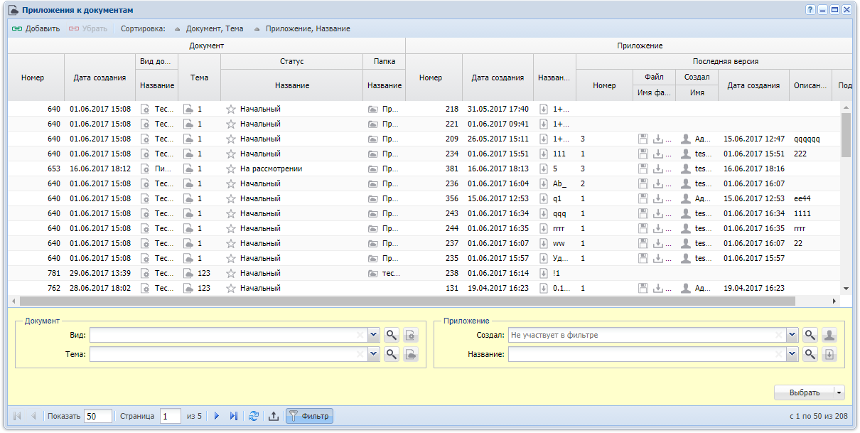
Task: Click attachment number cell 381
Action: 434,169
